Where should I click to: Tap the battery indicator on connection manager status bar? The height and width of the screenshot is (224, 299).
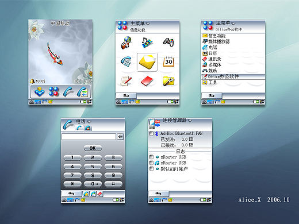[203, 200]
